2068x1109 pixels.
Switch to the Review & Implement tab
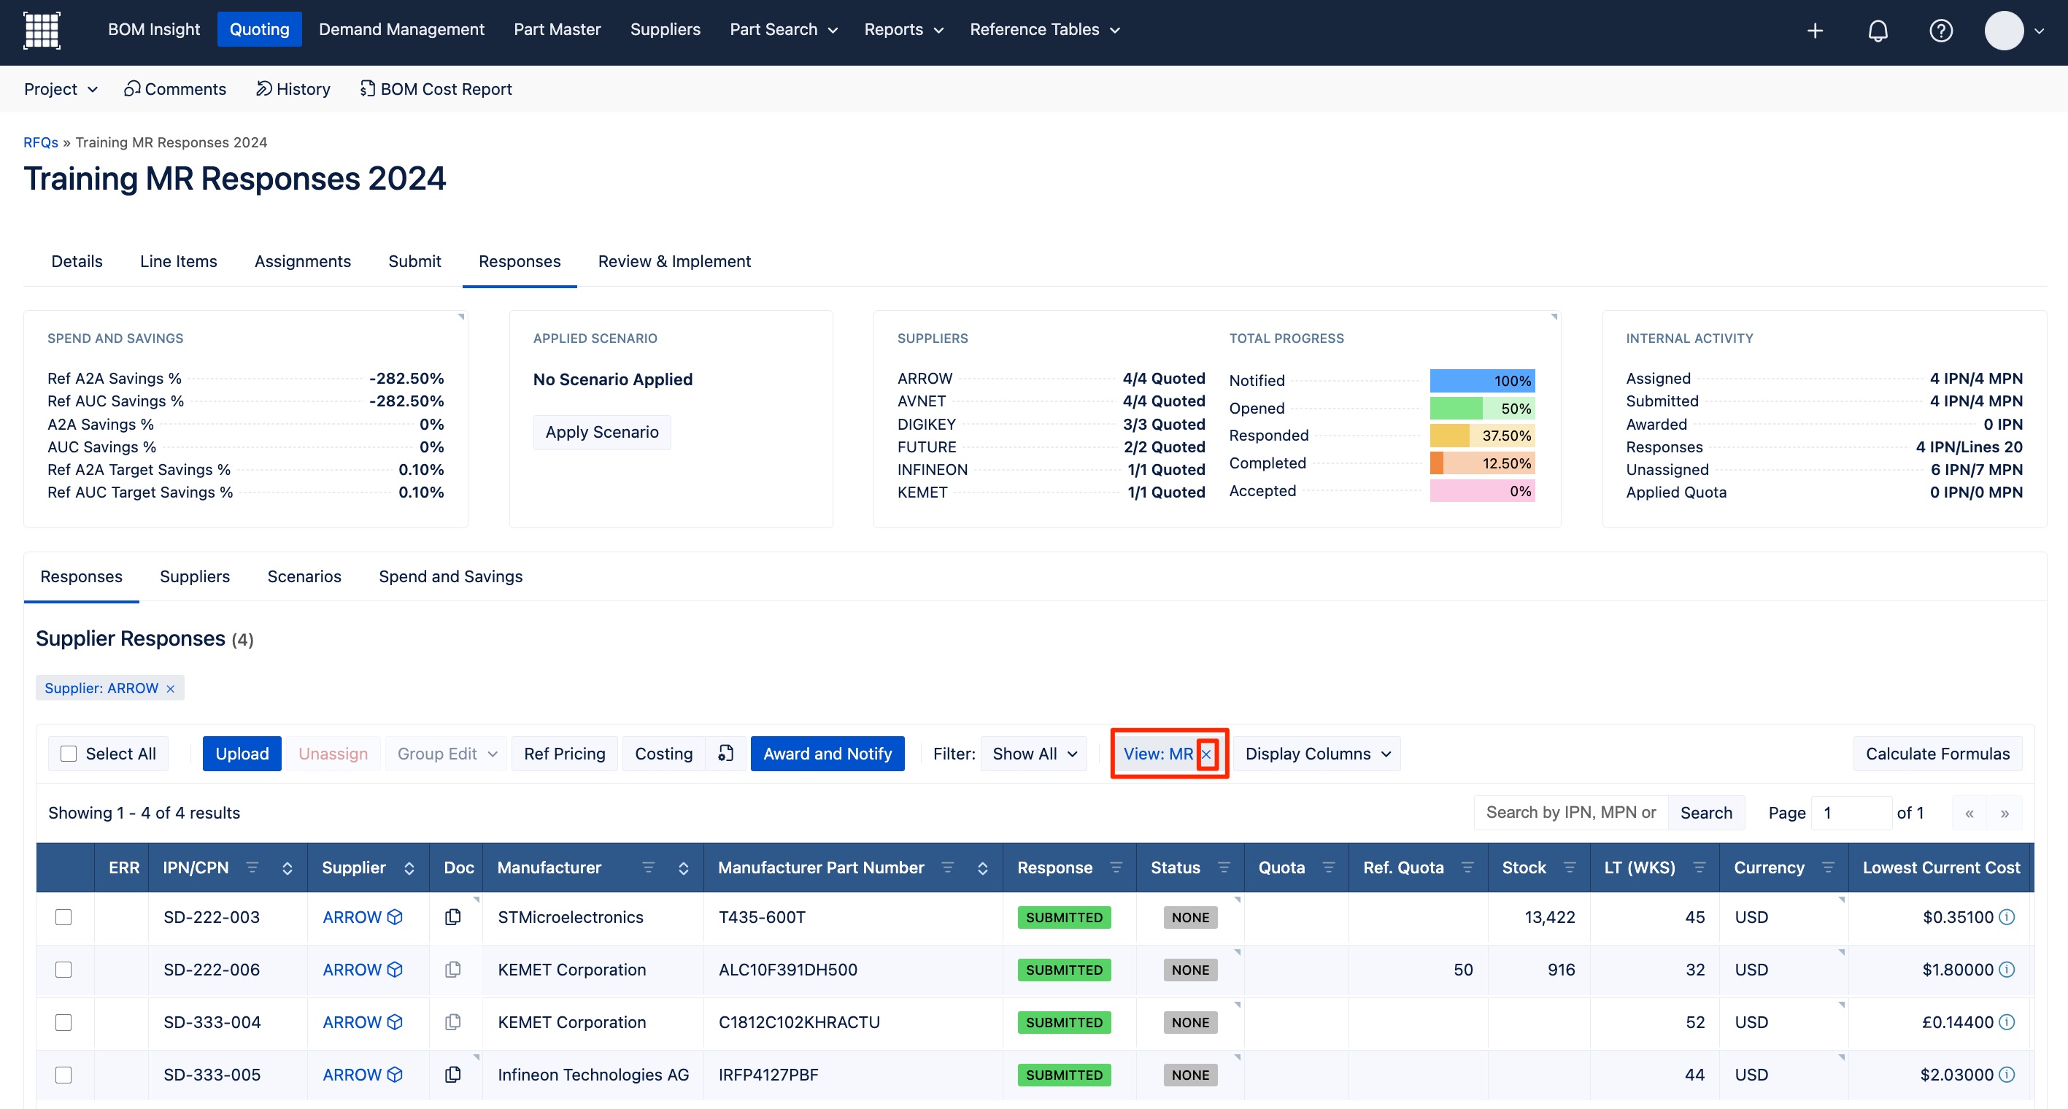(674, 262)
